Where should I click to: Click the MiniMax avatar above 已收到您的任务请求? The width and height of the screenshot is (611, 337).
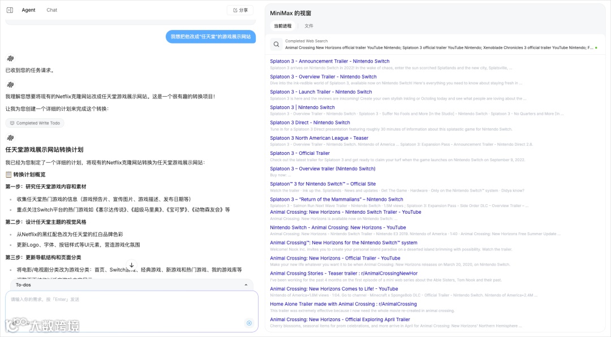10,58
